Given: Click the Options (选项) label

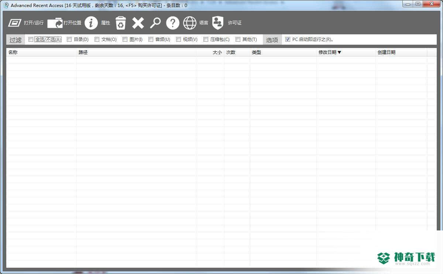Looking at the screenshot, I should pyautogui.click(x=272, y=40).
